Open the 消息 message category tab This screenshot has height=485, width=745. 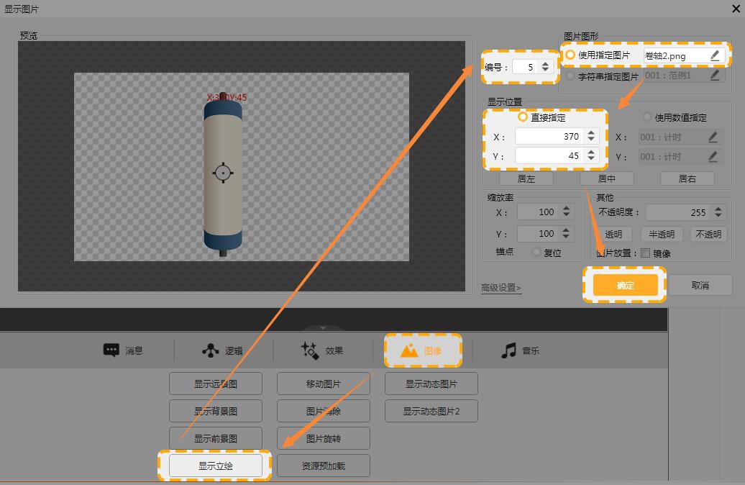click(x=123, y=350)
